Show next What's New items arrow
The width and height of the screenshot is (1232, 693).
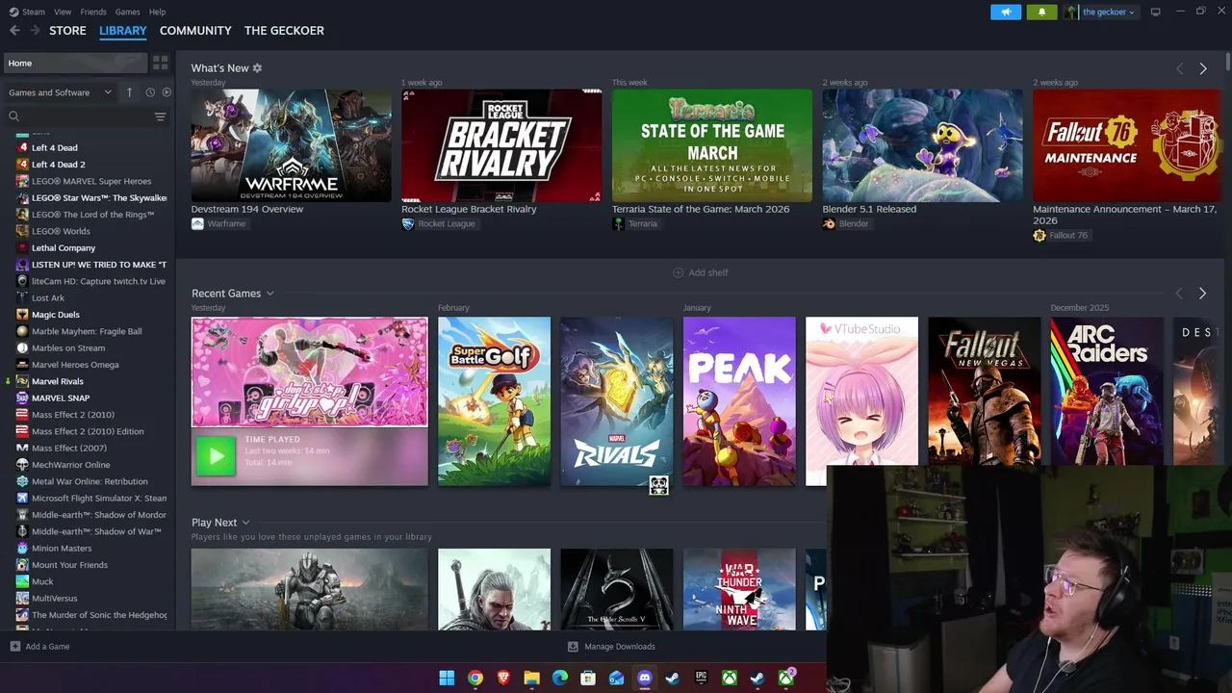1202,68
